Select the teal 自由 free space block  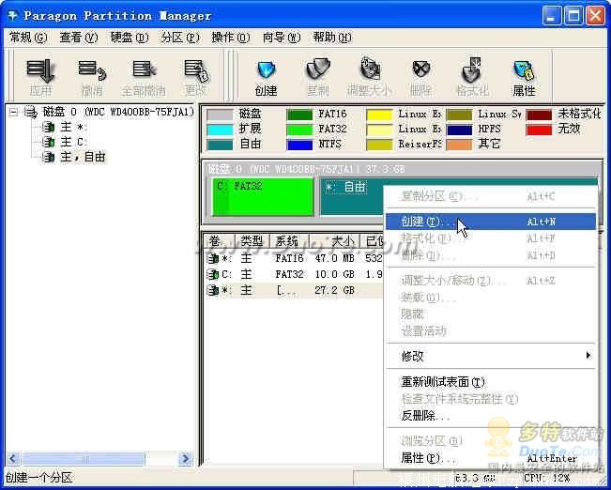tap(351, 196)
